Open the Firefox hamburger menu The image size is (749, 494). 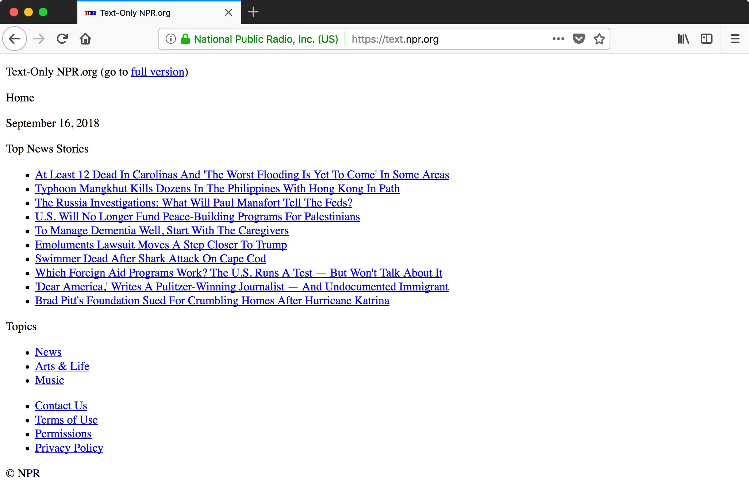(735, 39)
